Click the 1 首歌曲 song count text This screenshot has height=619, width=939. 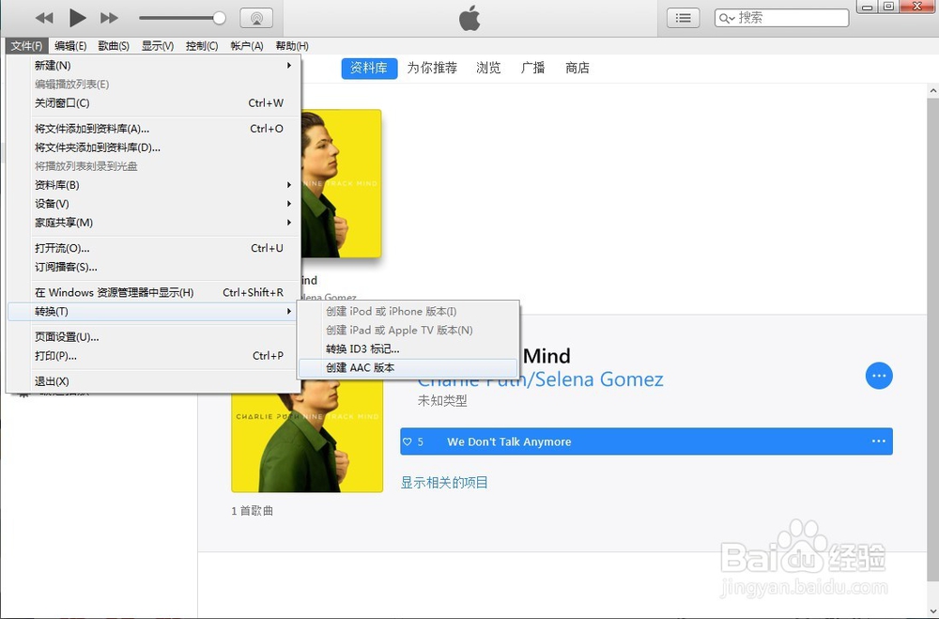pyautogui.click(x=252, y=511)
